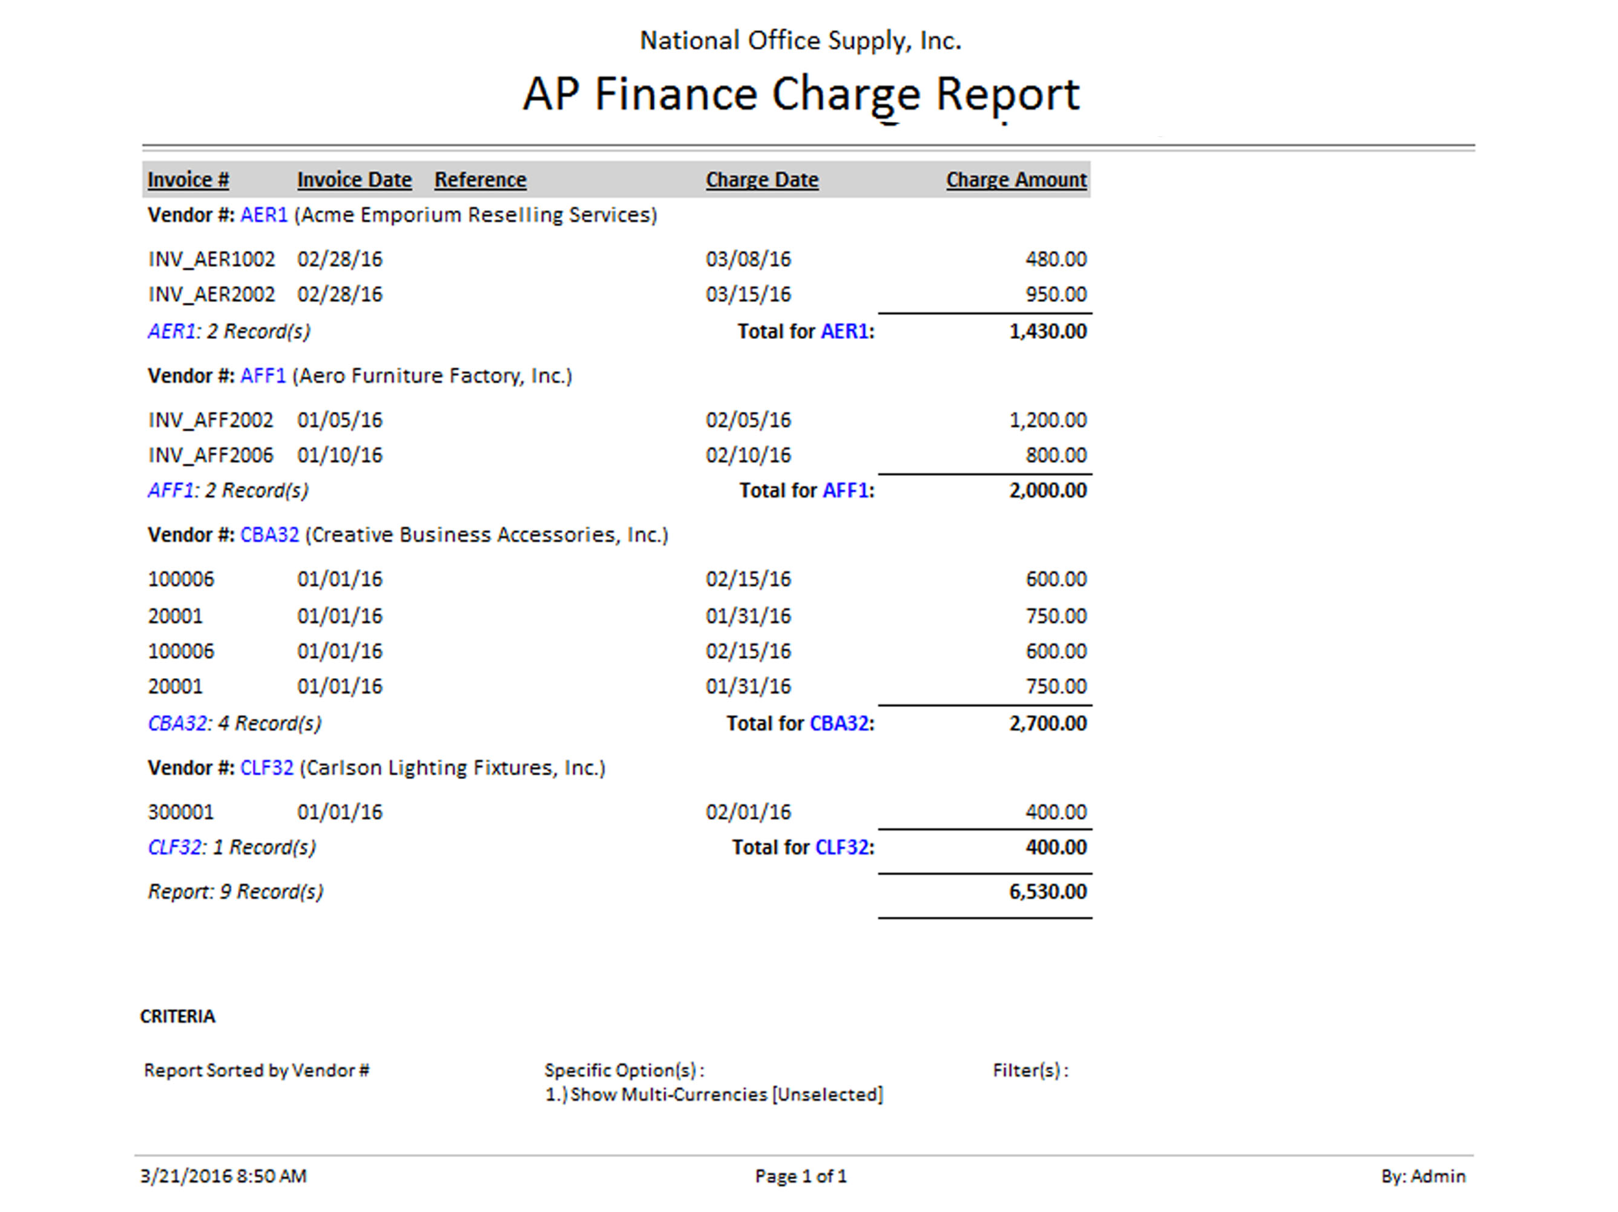Open the CLF32 vendor link
This screenshot has height=1212, width=1618.
coord(266,768)
